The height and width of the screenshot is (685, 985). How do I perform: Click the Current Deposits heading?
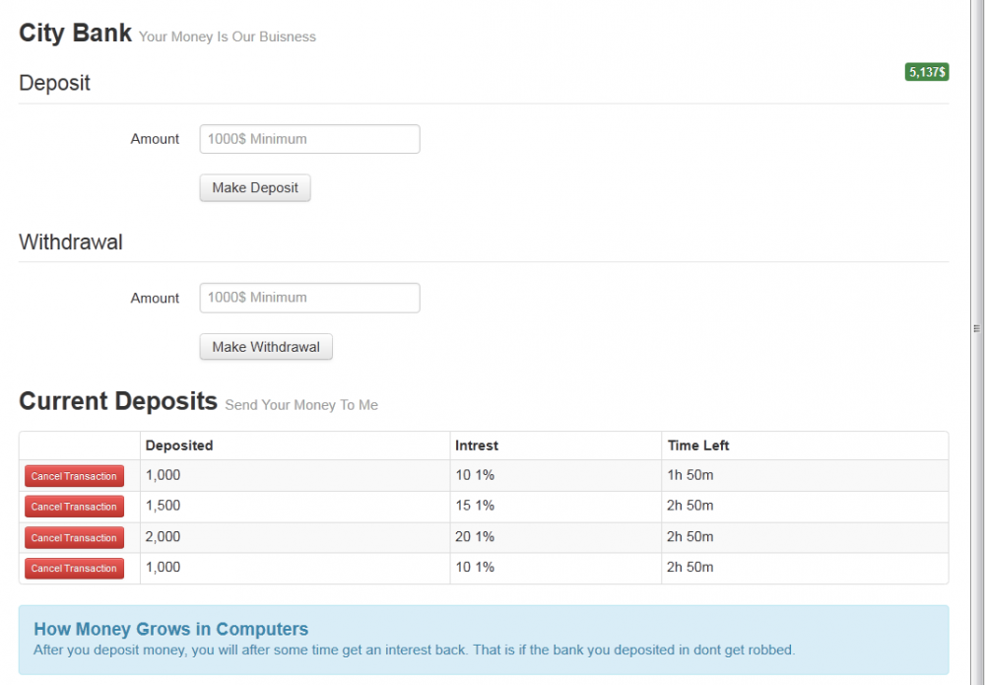pos(118,401)
